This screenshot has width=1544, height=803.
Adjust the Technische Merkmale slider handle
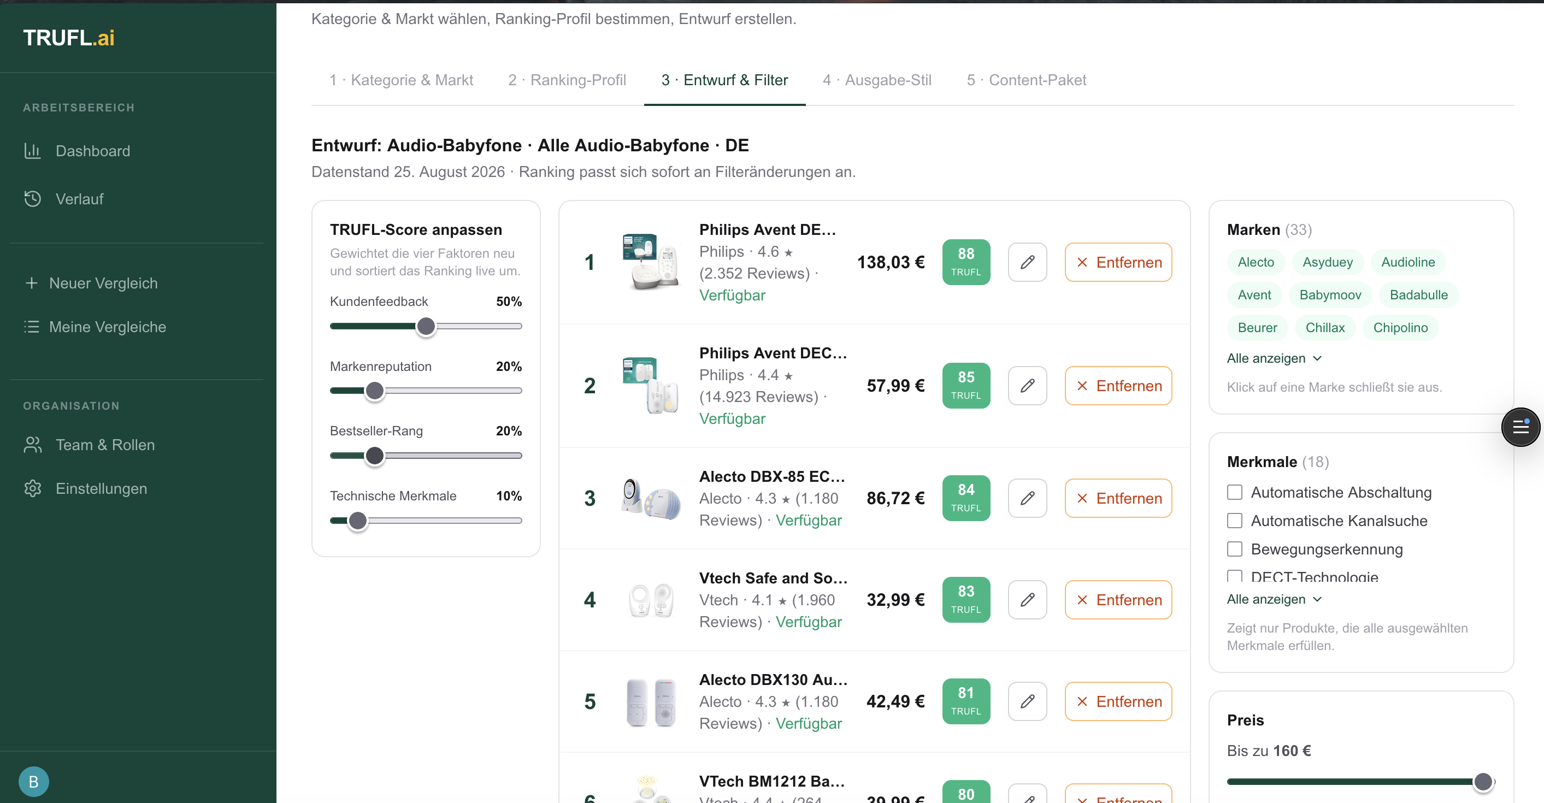[x=358, y=521]
